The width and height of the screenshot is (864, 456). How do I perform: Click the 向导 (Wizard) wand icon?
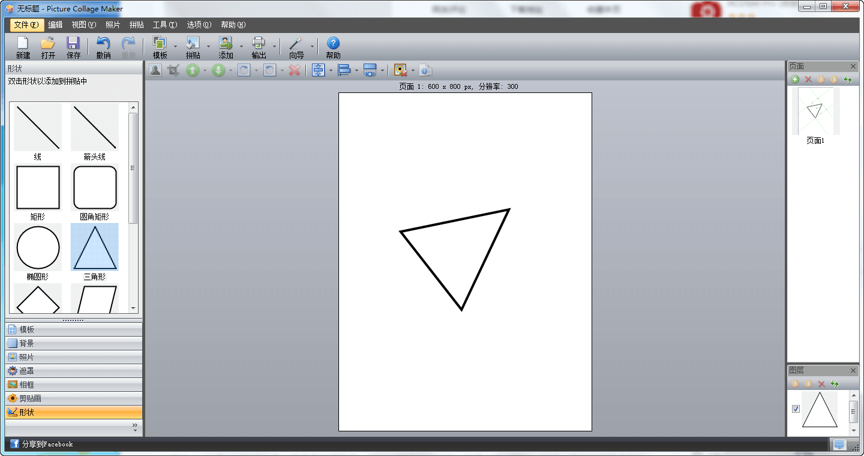coord(296,43)
